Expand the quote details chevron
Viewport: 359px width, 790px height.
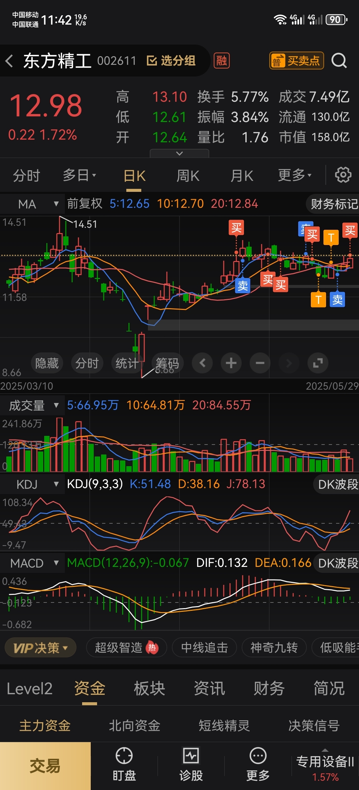[x=179, y=153]
